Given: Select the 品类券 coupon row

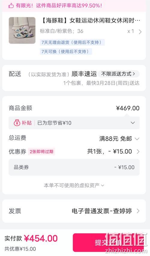Looking at the screenshot, I should tap(74, 167).
